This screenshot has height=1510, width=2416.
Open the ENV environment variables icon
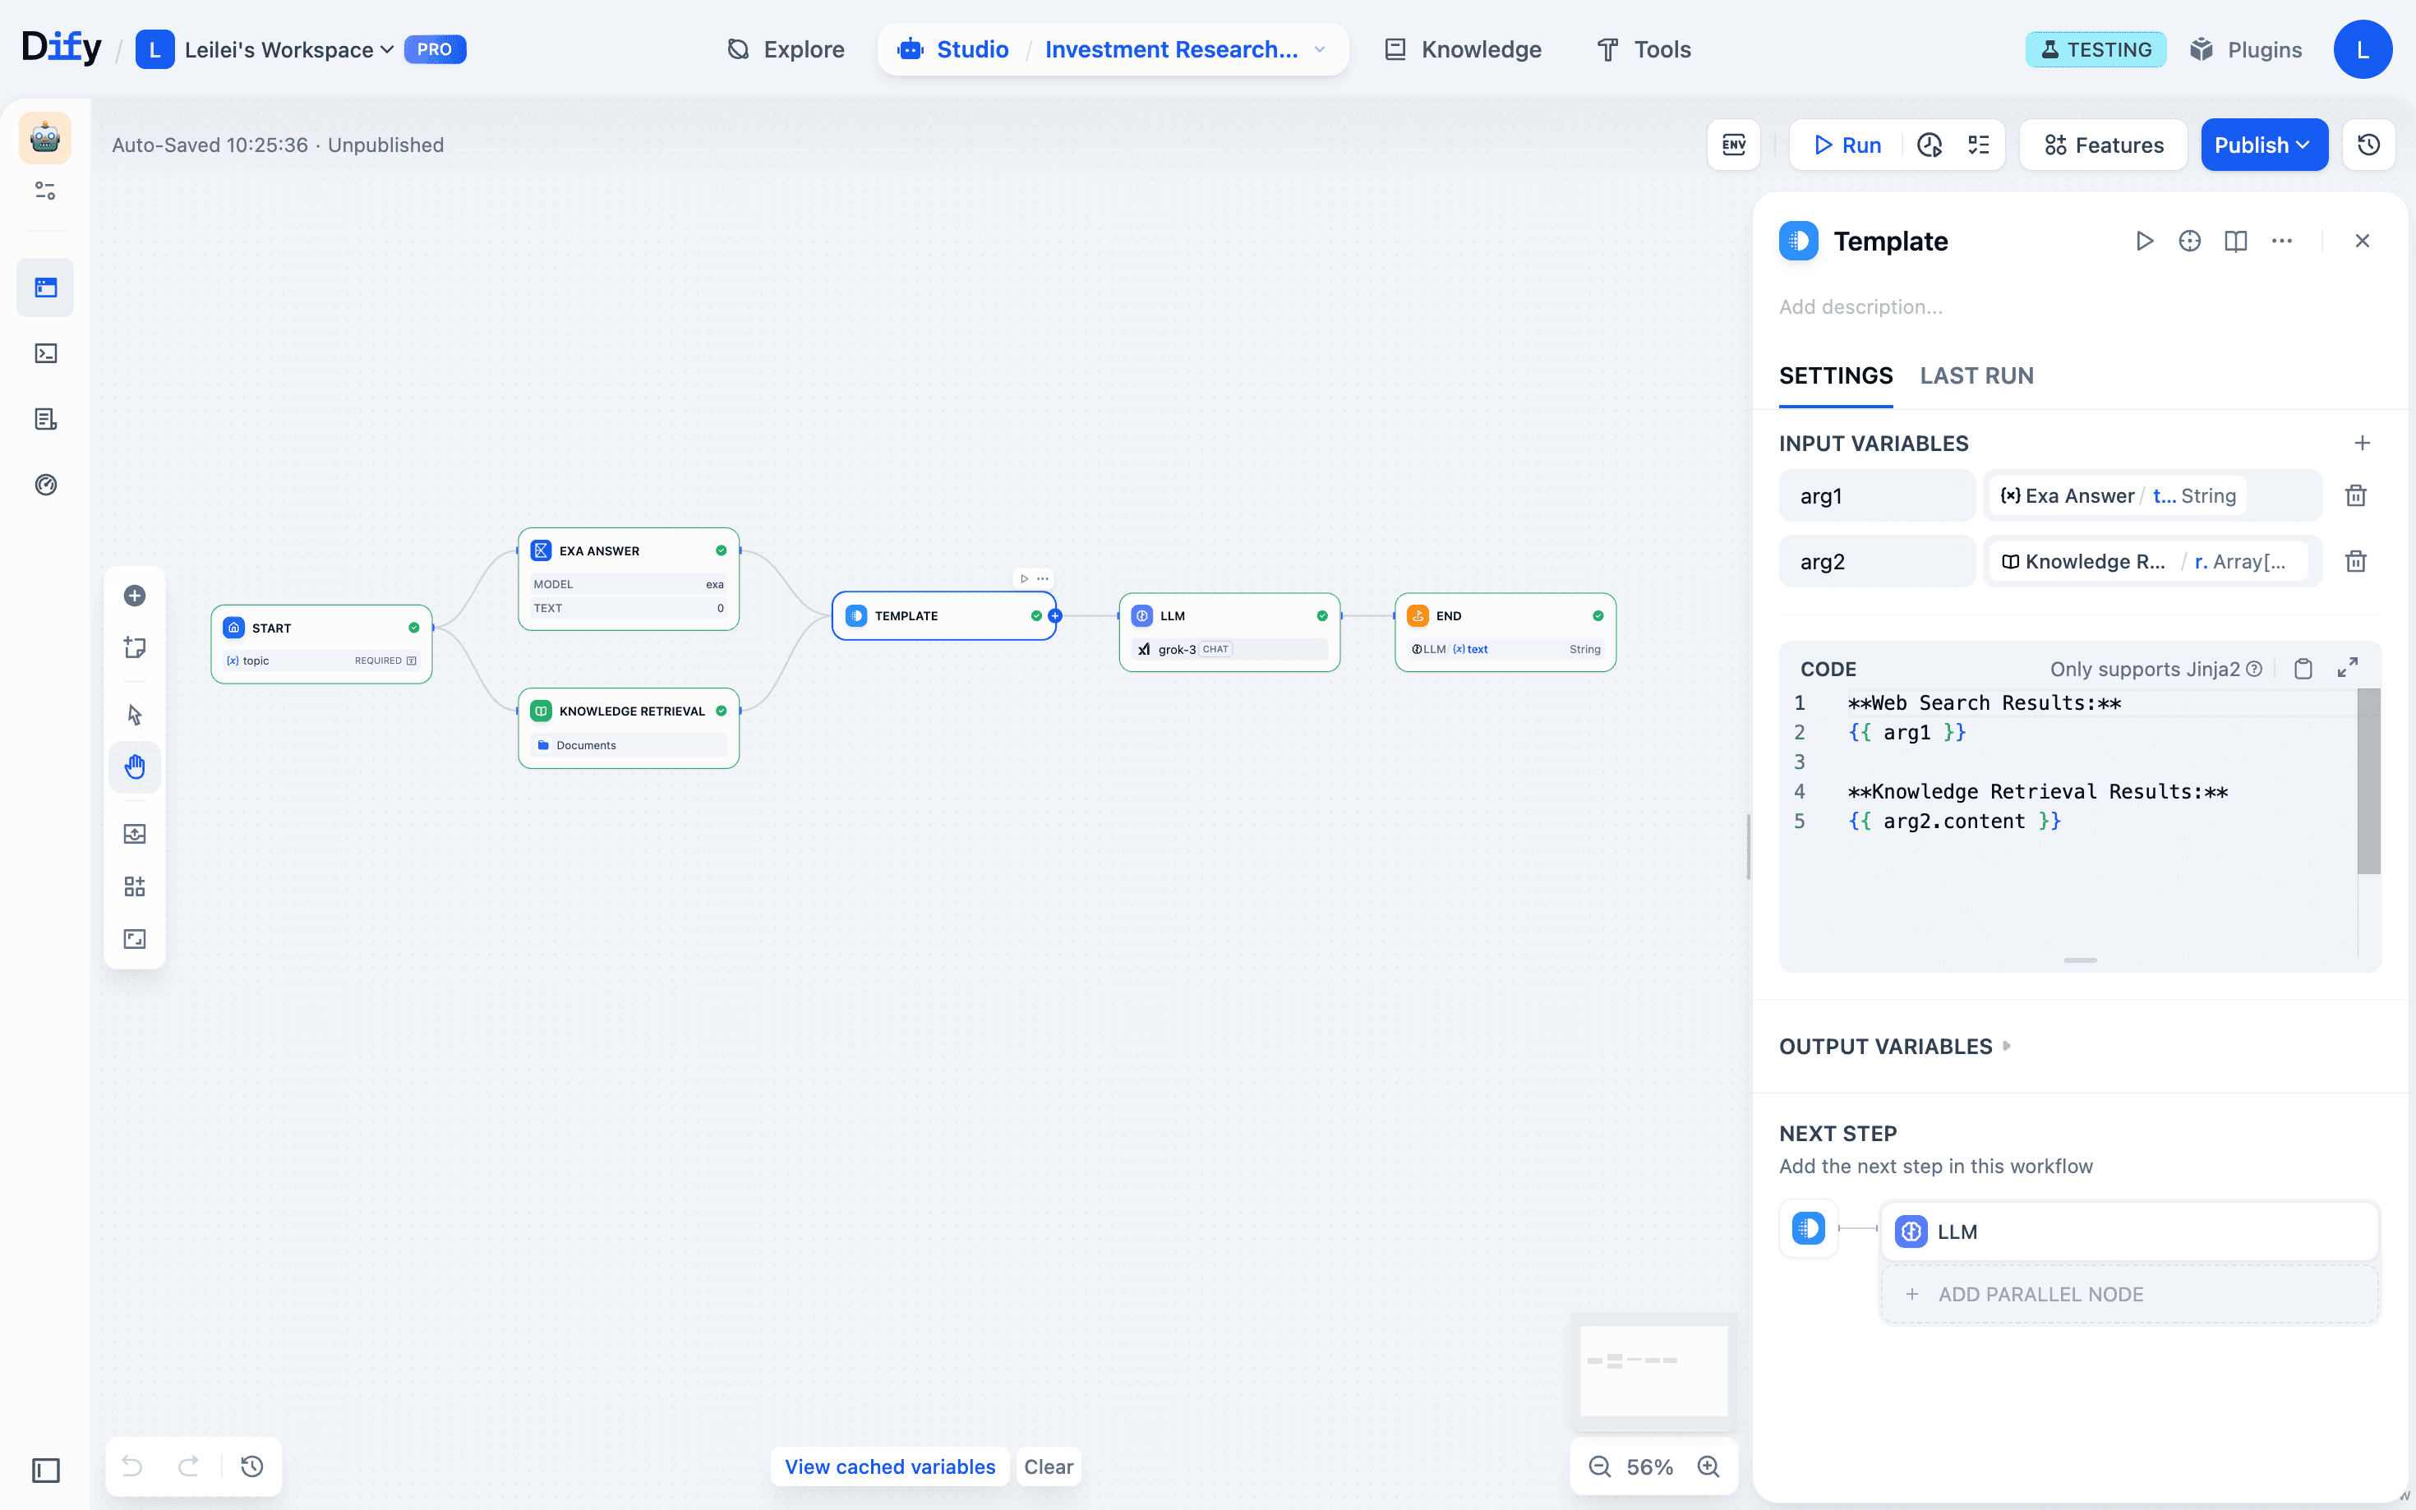pyautogui.click(x=1733, y=145)
